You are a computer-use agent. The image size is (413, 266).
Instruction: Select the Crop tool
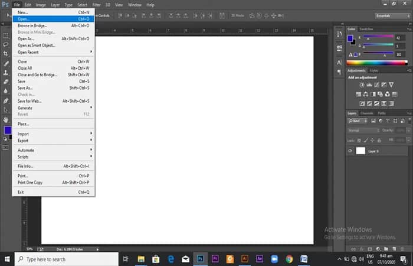[5, 54]
